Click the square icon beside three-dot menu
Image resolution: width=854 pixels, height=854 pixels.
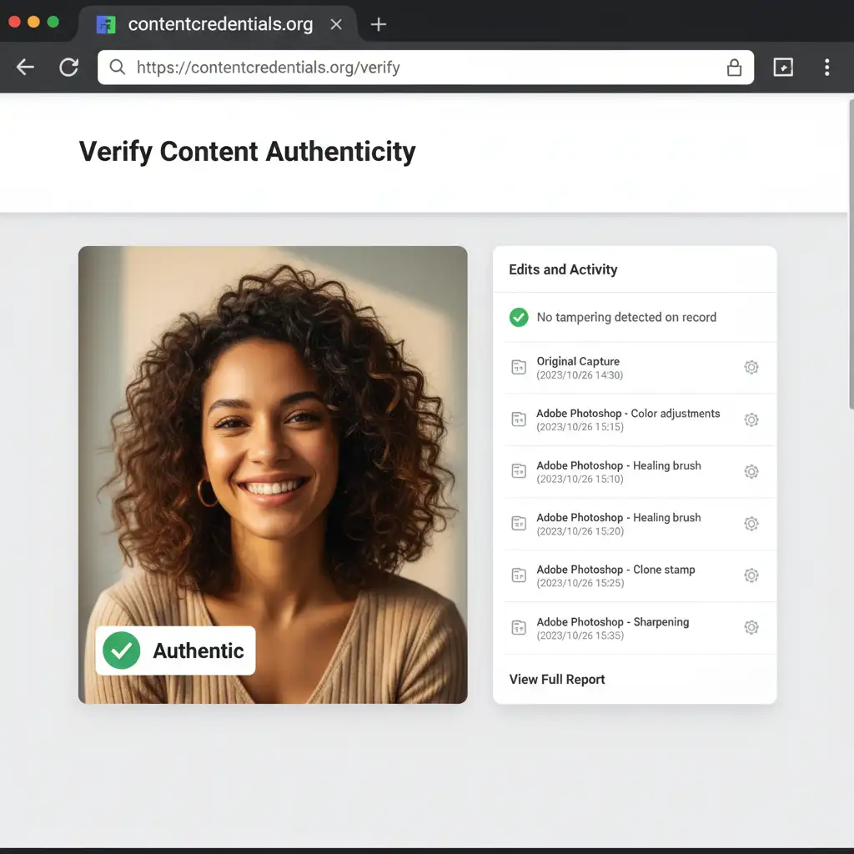tap(783, 68)
